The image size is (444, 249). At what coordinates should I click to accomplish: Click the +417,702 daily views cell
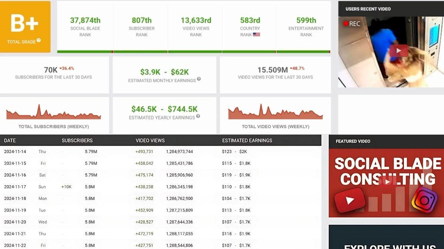144,198
